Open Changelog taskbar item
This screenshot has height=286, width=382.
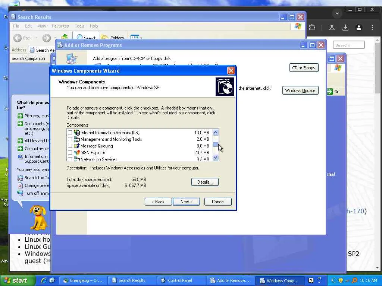pos(83,281)
